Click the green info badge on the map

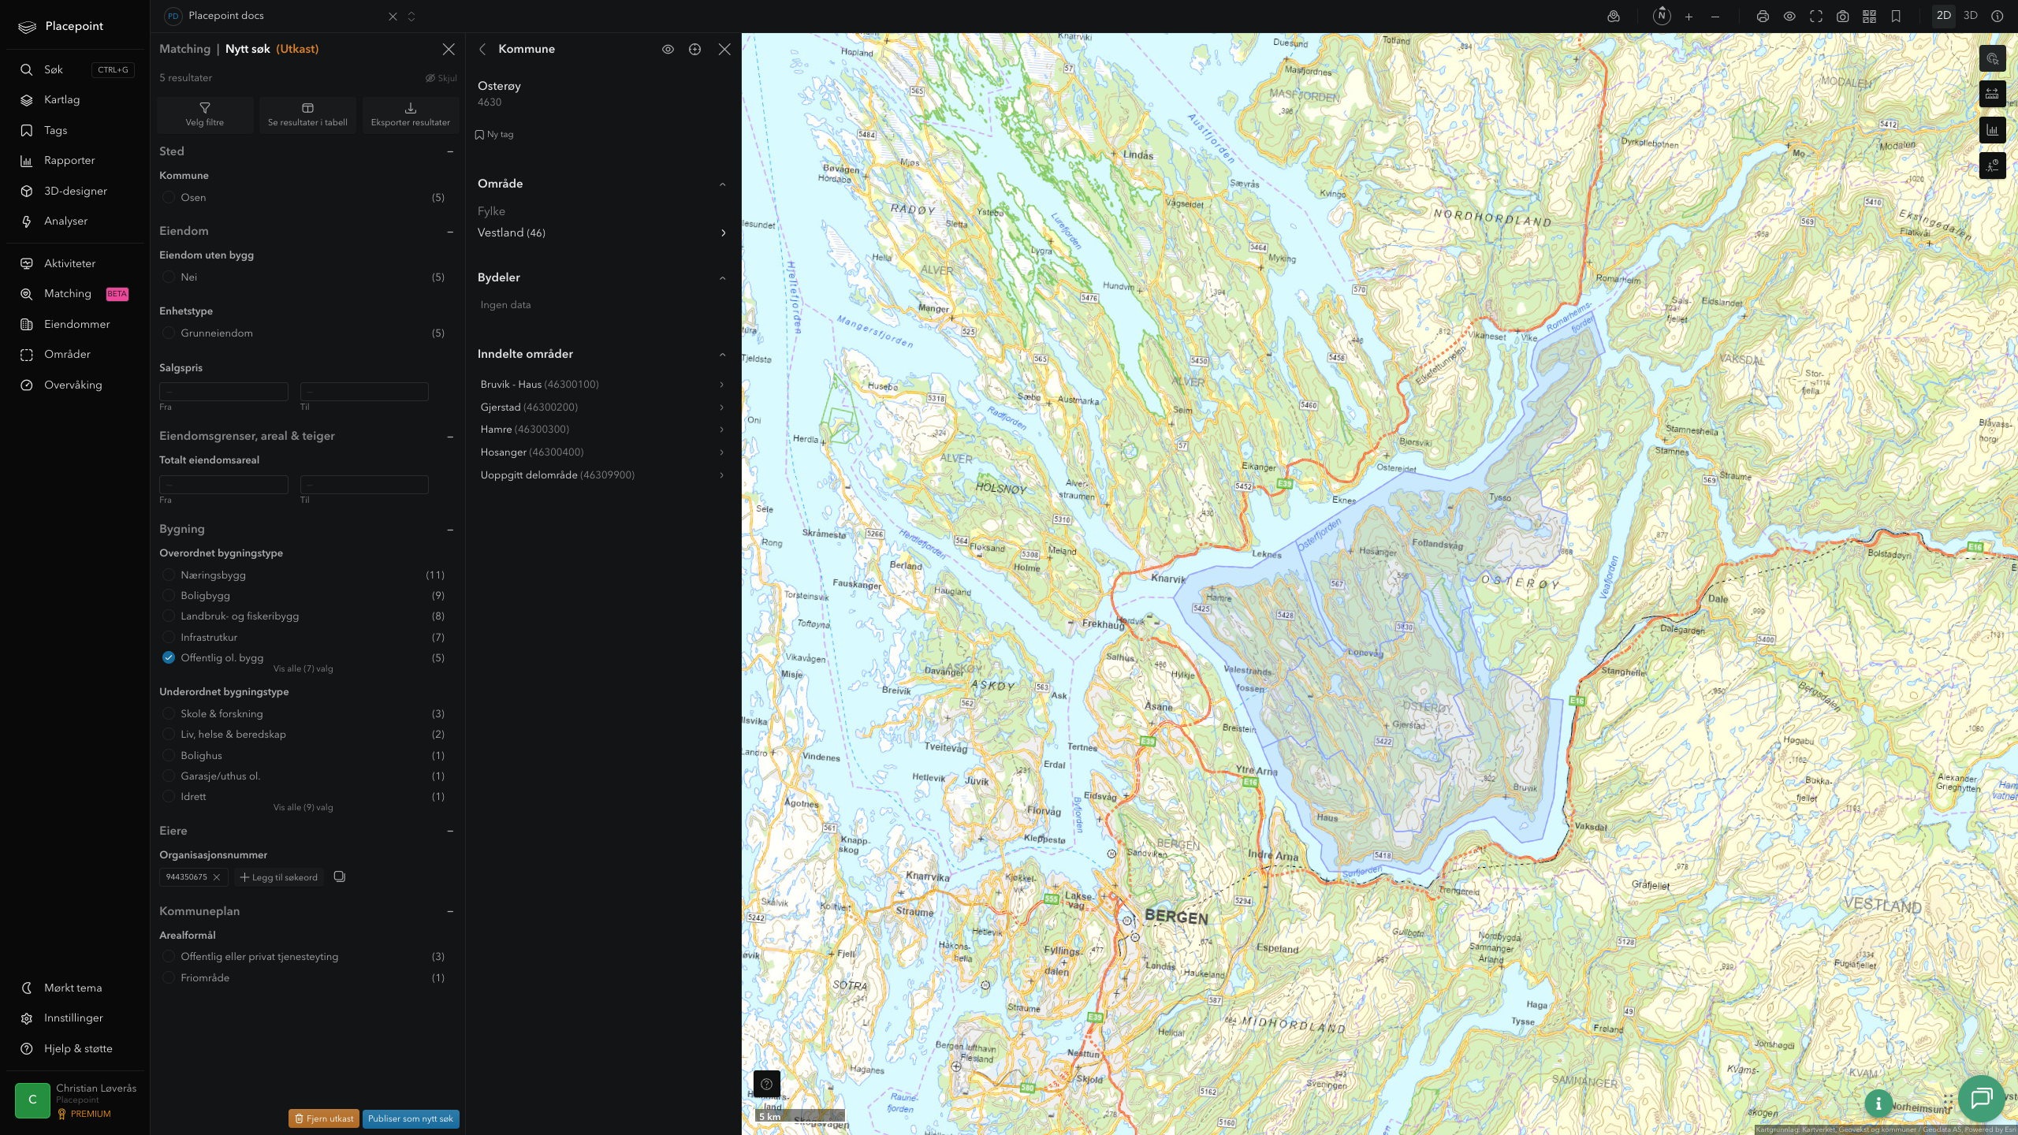1878,1103
